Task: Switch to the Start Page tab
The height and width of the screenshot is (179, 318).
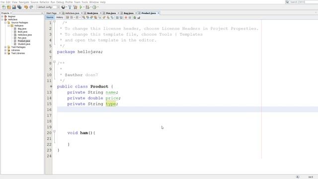Action: pos(51,13)
